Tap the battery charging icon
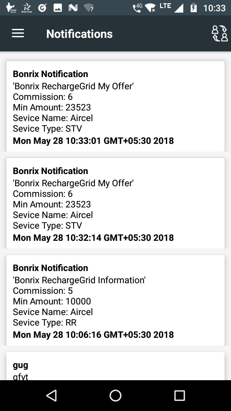This screenshot has width=231, height=411. 193,8
